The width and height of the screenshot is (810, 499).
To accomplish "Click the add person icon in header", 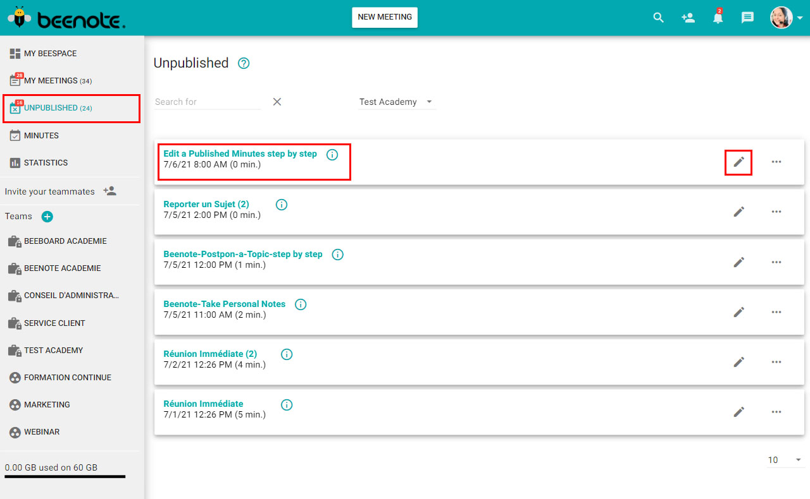I will point(688,18).
